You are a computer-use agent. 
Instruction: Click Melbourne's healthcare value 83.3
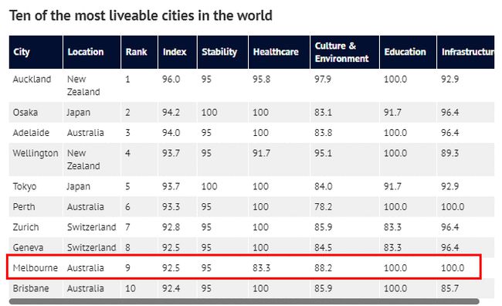click(261, 267)
